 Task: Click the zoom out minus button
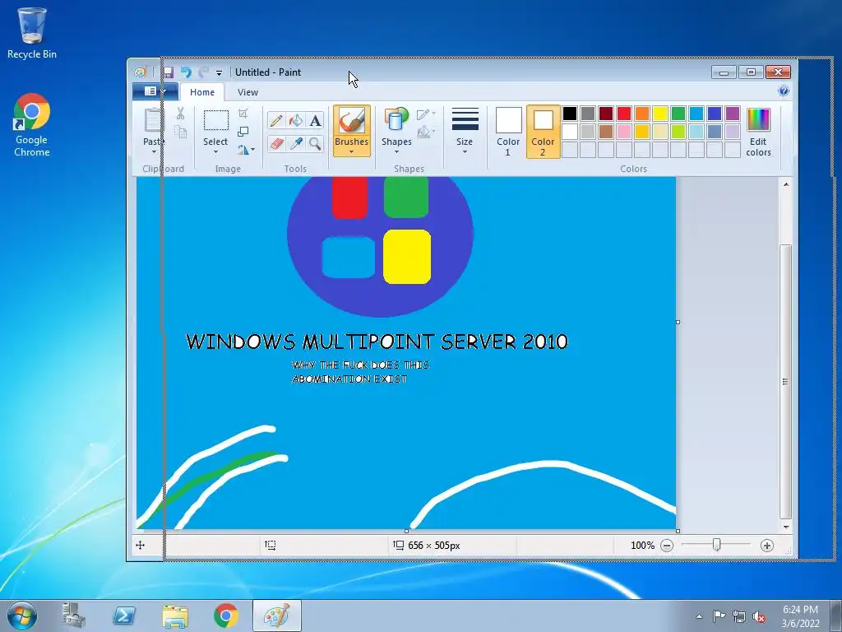(x=667, y=546)
